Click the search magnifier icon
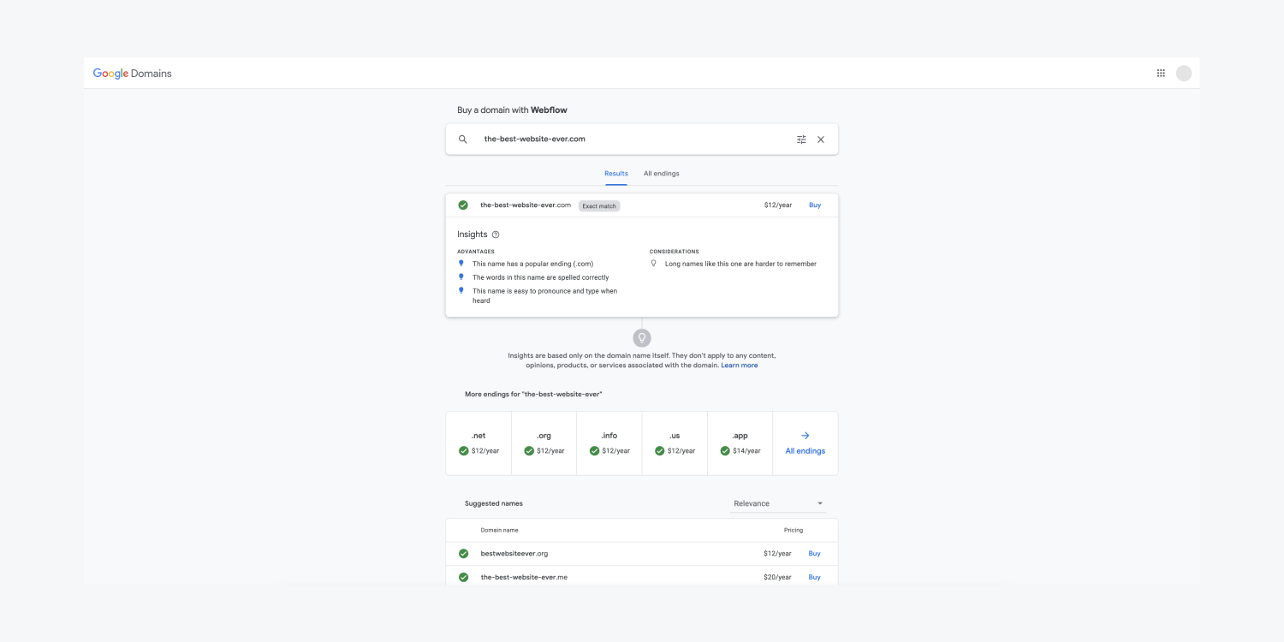The image size is (1284, 642). [462, 139]
